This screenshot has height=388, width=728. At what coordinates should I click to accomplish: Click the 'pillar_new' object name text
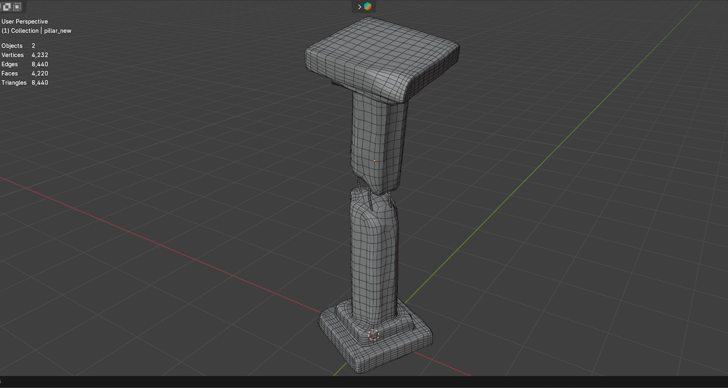click(x=58, y=31)
